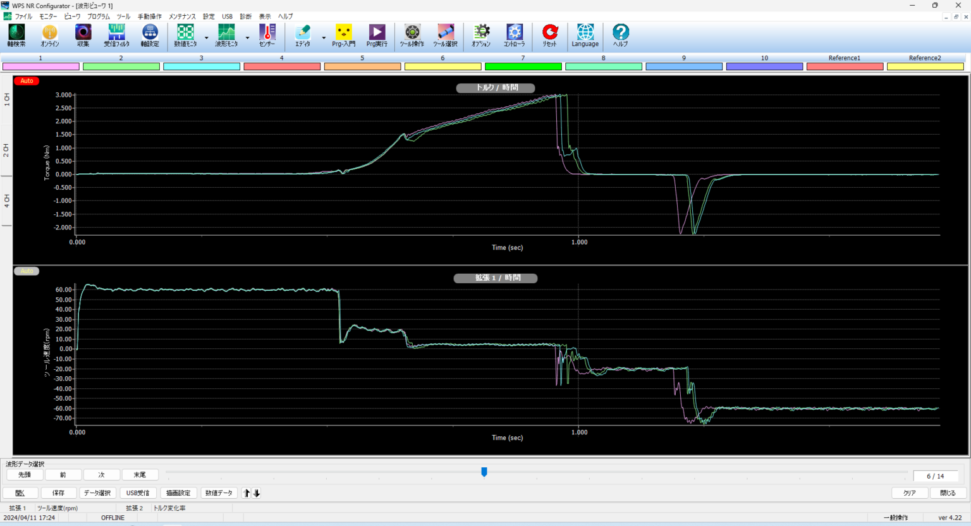Expand the 波形モニタ dropdown arrow
Viewport: 971px width, 526px height.
pos(247,38)
